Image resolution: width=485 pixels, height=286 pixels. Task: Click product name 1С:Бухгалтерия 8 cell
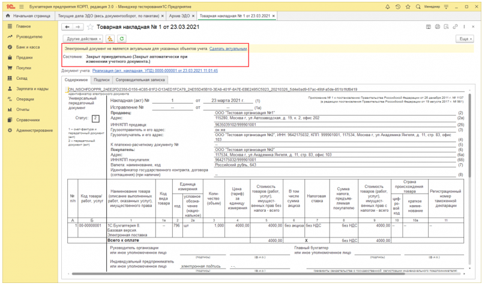(130, 230)
